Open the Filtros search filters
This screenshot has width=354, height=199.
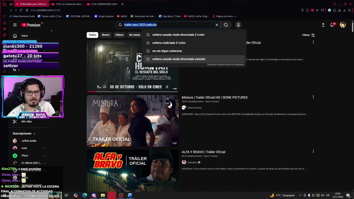309,35
